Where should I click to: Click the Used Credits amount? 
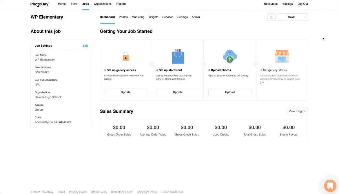coord(221,127)
